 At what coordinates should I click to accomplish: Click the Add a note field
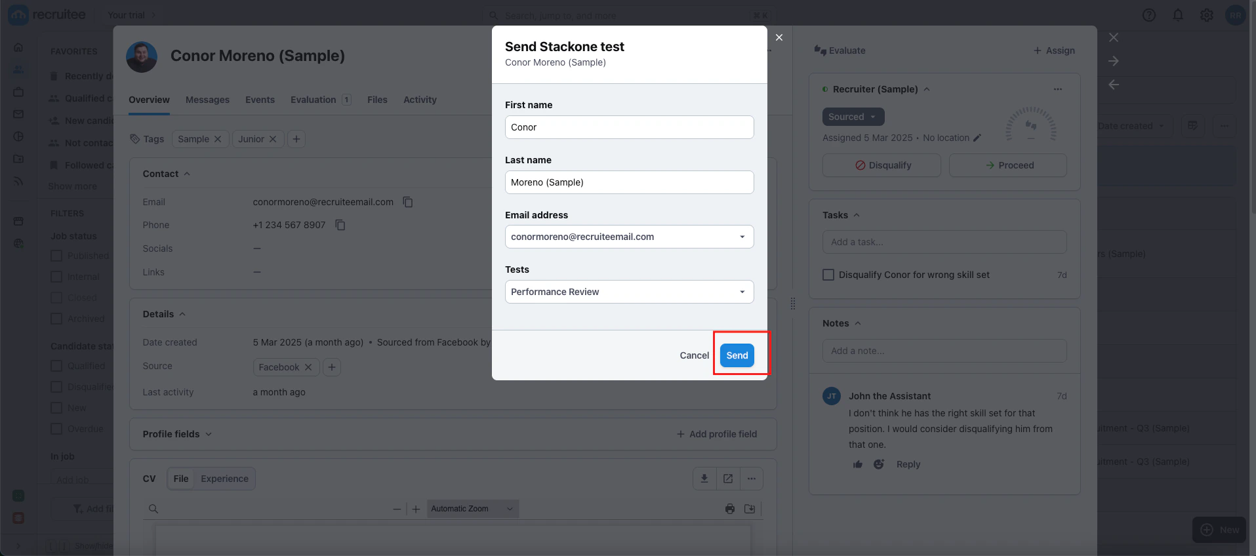click(944, 351)
